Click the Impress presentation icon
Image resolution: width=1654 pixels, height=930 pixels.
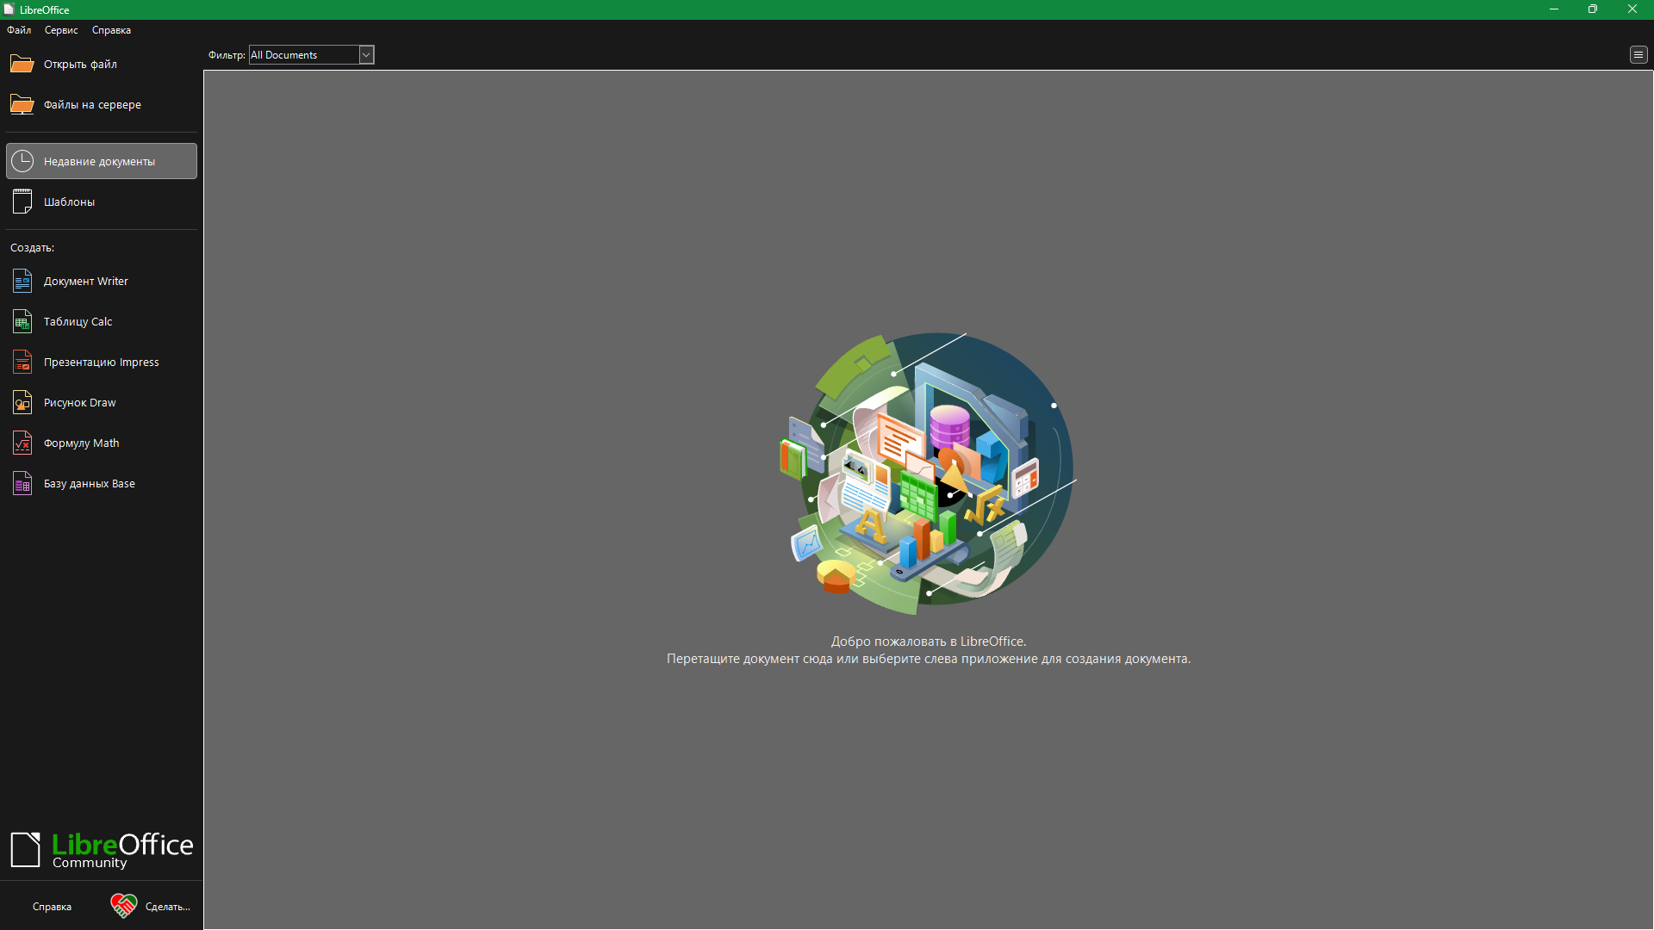coord(22,363)
